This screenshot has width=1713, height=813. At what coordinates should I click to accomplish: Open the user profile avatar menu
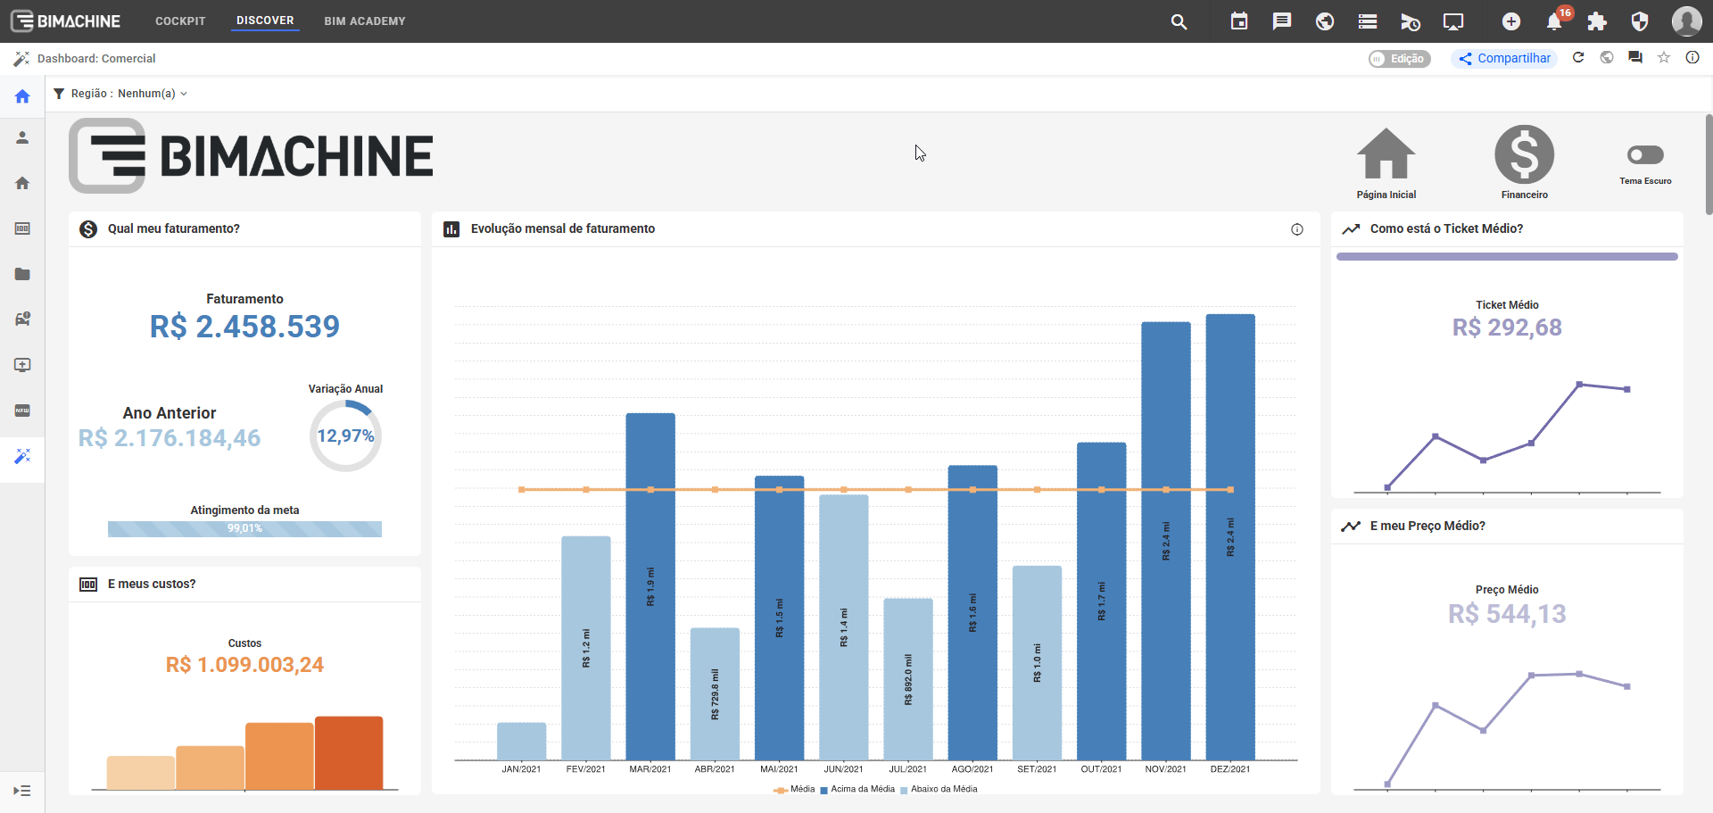coord(1686,21)
